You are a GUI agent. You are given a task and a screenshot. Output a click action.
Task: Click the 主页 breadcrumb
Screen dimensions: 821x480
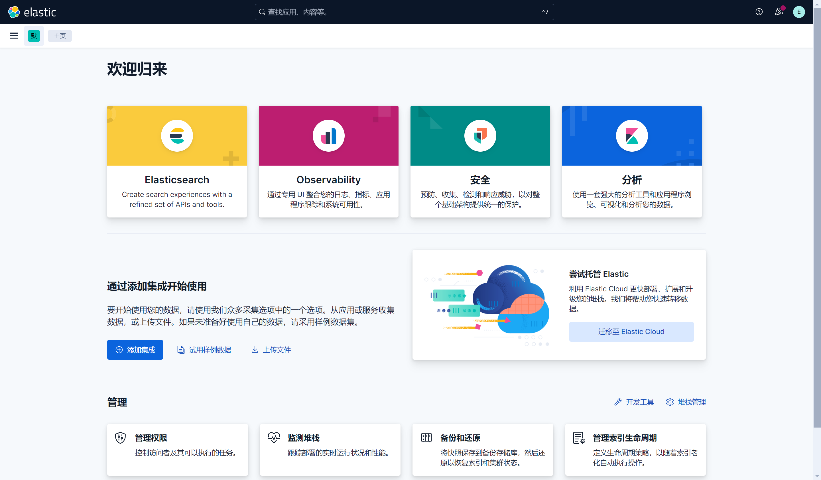coord(60,36)
